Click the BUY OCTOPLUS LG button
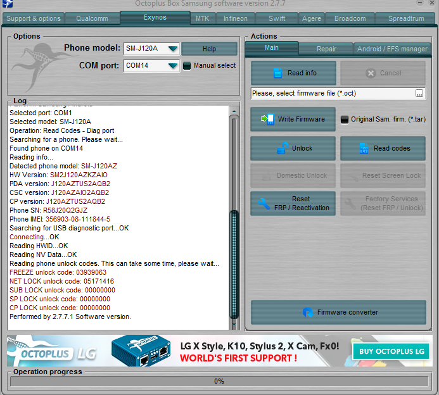Screen dimensions: 439x395 391,351
